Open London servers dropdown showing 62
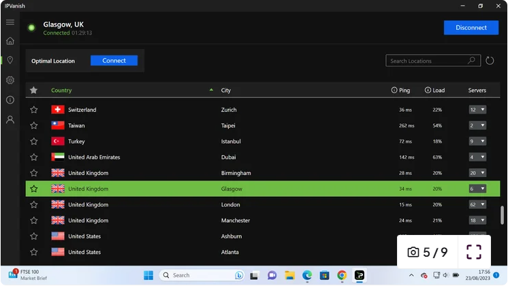This screenshot has height=286, width=508. click(477, 204)
